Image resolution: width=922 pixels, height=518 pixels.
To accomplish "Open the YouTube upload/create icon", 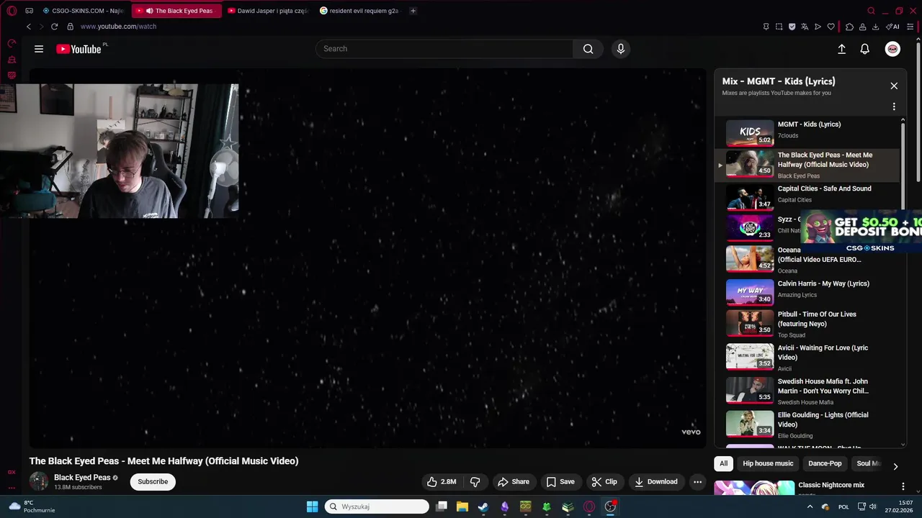I will point(841,49).
